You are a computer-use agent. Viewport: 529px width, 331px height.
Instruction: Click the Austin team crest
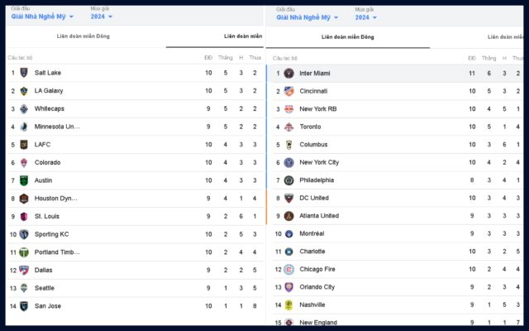pos(24,180)
